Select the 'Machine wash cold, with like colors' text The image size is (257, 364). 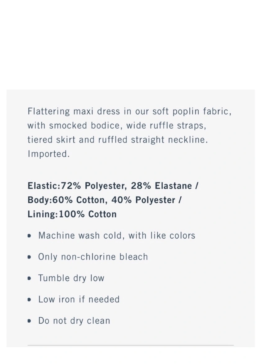coord(117,236)
